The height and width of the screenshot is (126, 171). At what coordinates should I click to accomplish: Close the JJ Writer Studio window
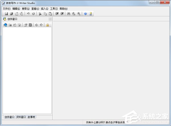pos(165,2)
